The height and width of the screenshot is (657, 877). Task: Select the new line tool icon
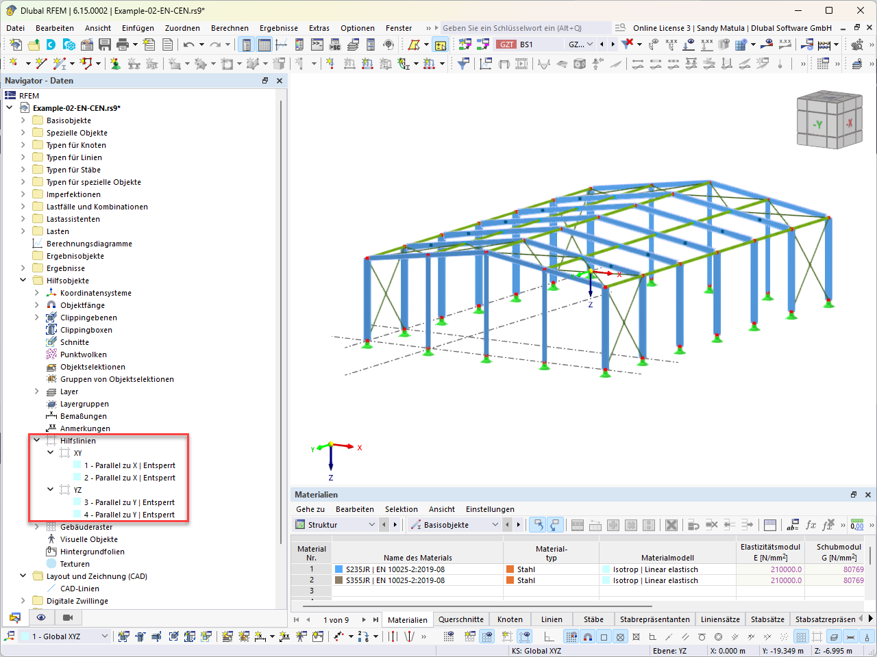click(x=41, y=64)
